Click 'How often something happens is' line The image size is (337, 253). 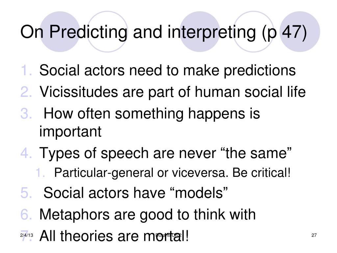[152, 113]
